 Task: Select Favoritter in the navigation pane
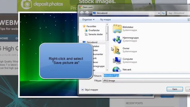coord(91,26)
